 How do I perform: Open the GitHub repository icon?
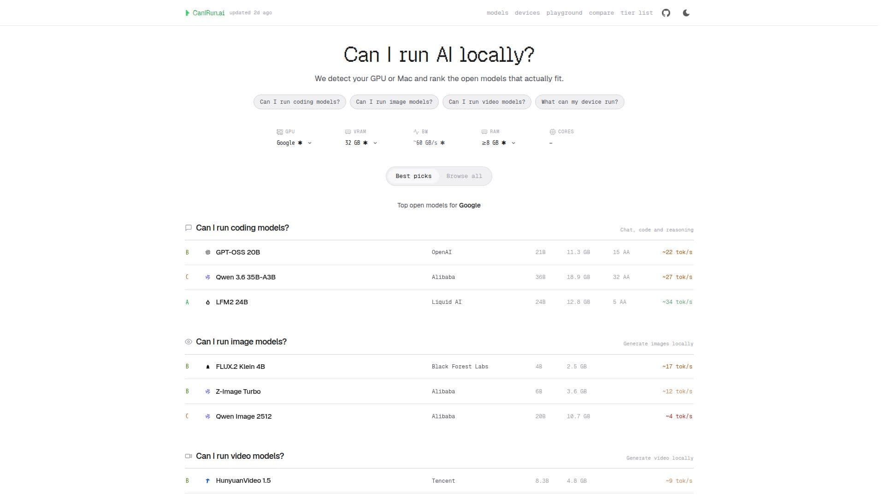pyautogui.click(x=666, y=13)
